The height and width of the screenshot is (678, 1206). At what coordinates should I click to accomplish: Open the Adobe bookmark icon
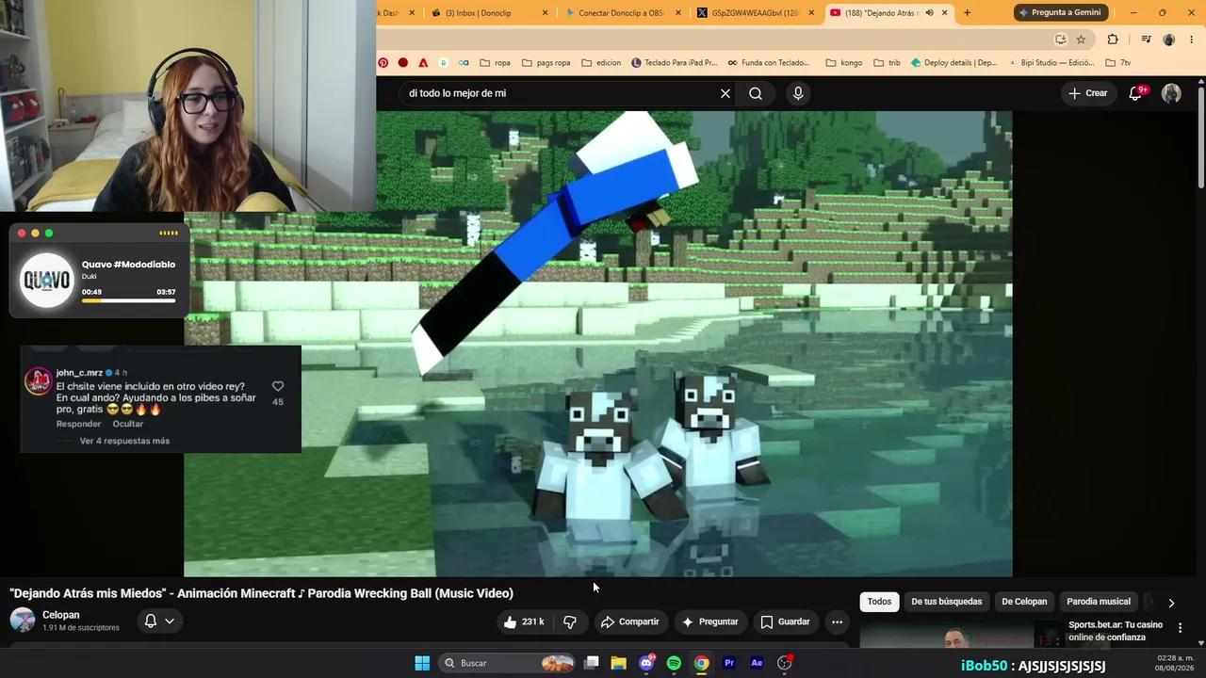pyautogui.click(x=423, y=63)
